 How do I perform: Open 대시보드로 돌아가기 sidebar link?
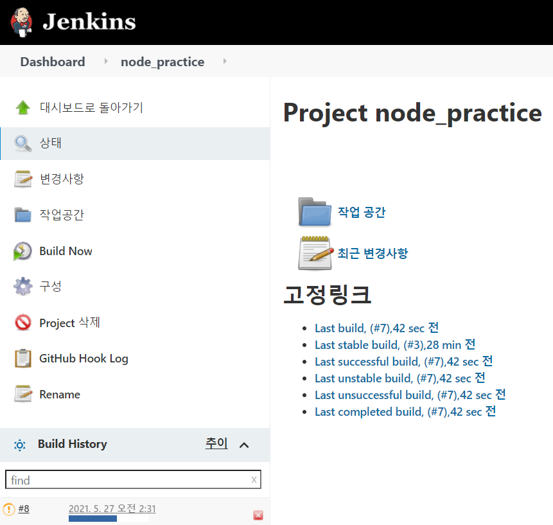pyautogui.click(x=91, y=107)
